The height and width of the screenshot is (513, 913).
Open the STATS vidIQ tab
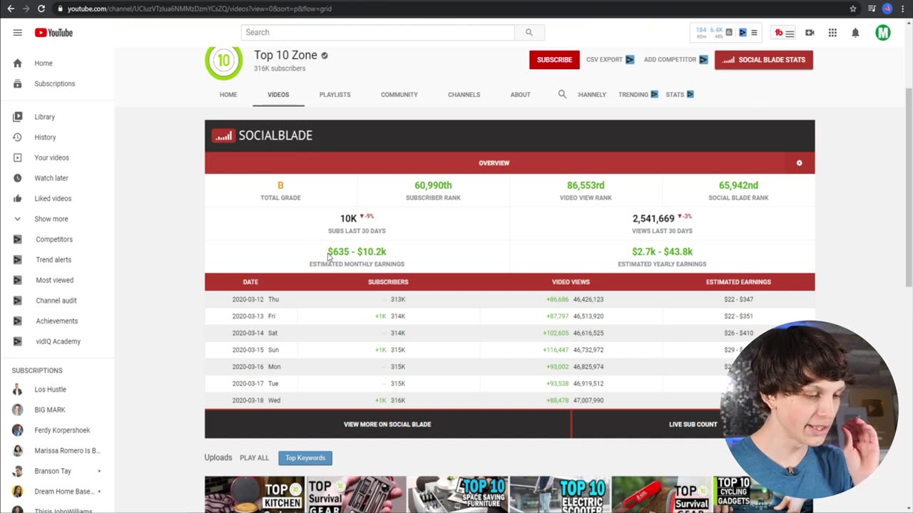[x=680, y=94]
